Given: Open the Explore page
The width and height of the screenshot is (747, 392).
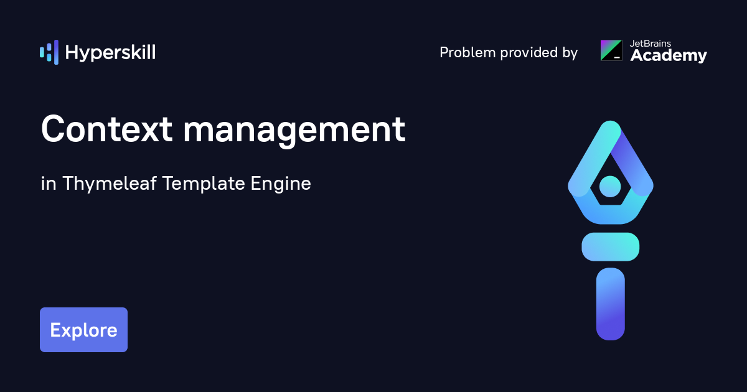Looking at the screenshot, I should tap(83, 329).
